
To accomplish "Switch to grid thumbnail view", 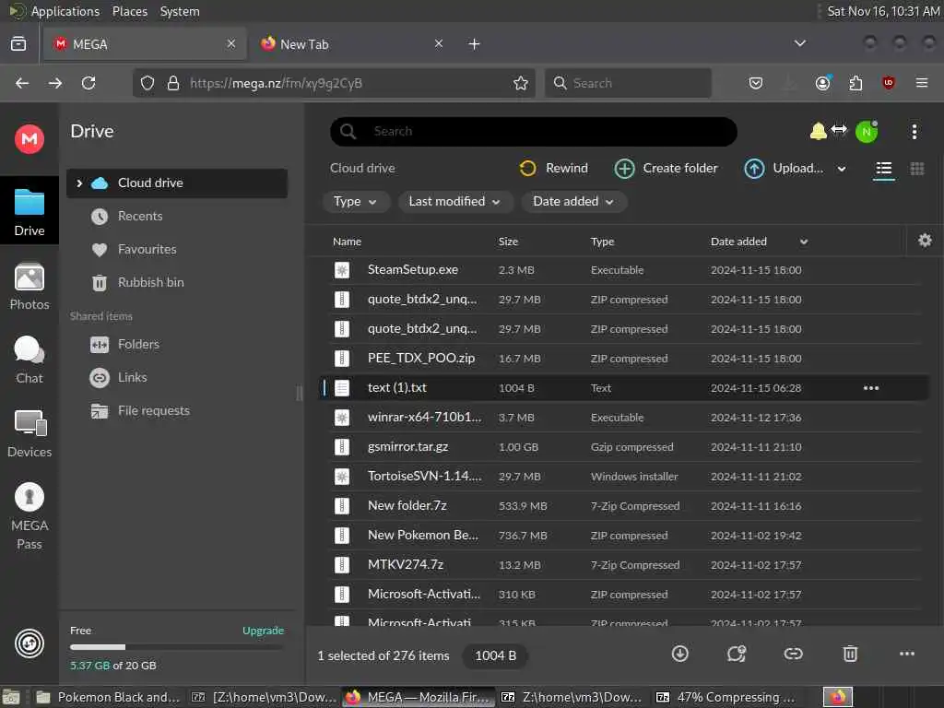I will pos(916,169).
